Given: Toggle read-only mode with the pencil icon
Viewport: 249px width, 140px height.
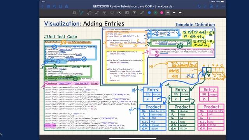Looking at the screenshot, I should 217,6.
